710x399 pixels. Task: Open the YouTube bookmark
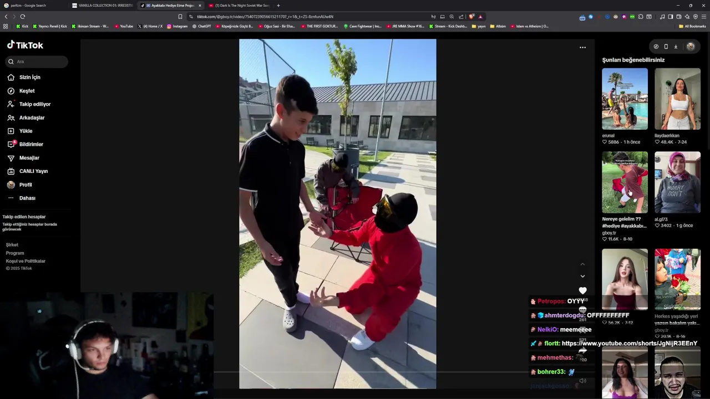[124, 26]
